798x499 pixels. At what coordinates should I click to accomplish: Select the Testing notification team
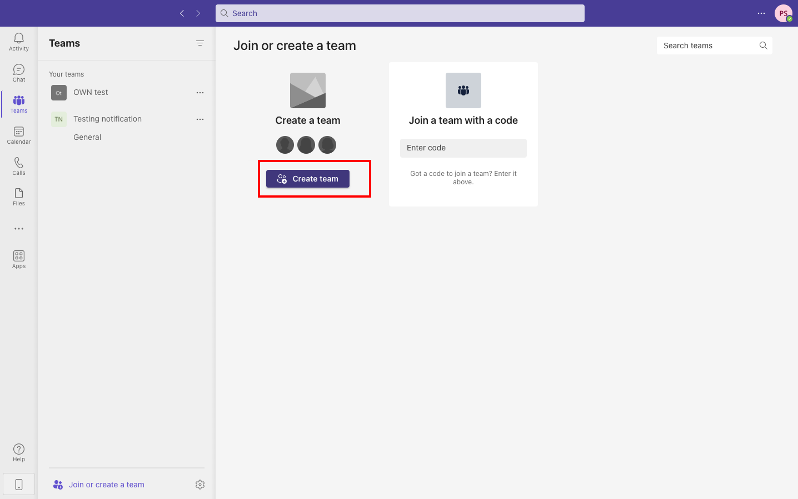click(x=127, y=119)
